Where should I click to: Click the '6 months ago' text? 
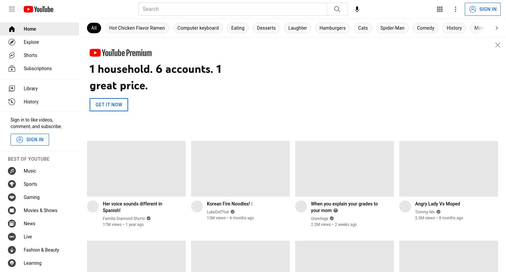pyautogui.click(x=242, y=218)
